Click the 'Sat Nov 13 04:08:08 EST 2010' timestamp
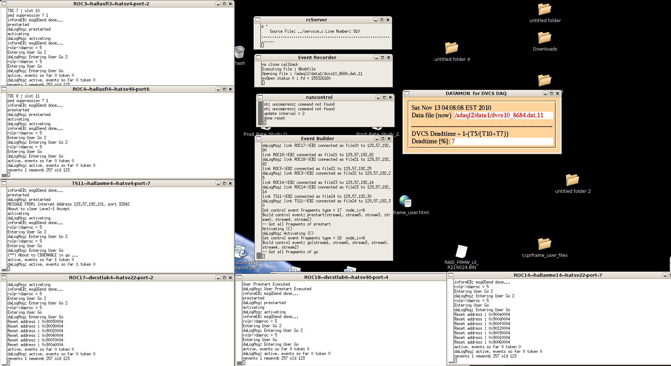671x366 pixels. pyautogui.click(x=451, y=108)
